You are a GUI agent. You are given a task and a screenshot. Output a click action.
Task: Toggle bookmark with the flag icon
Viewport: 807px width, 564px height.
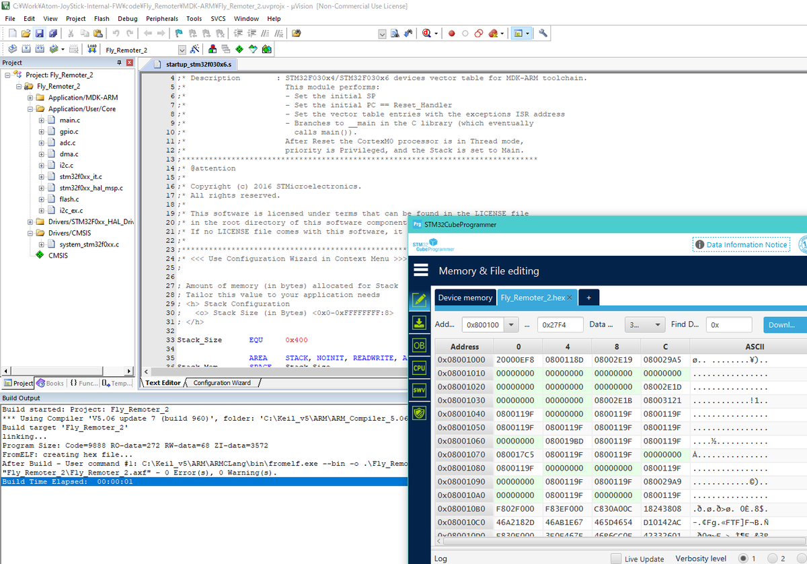point(179,33)
